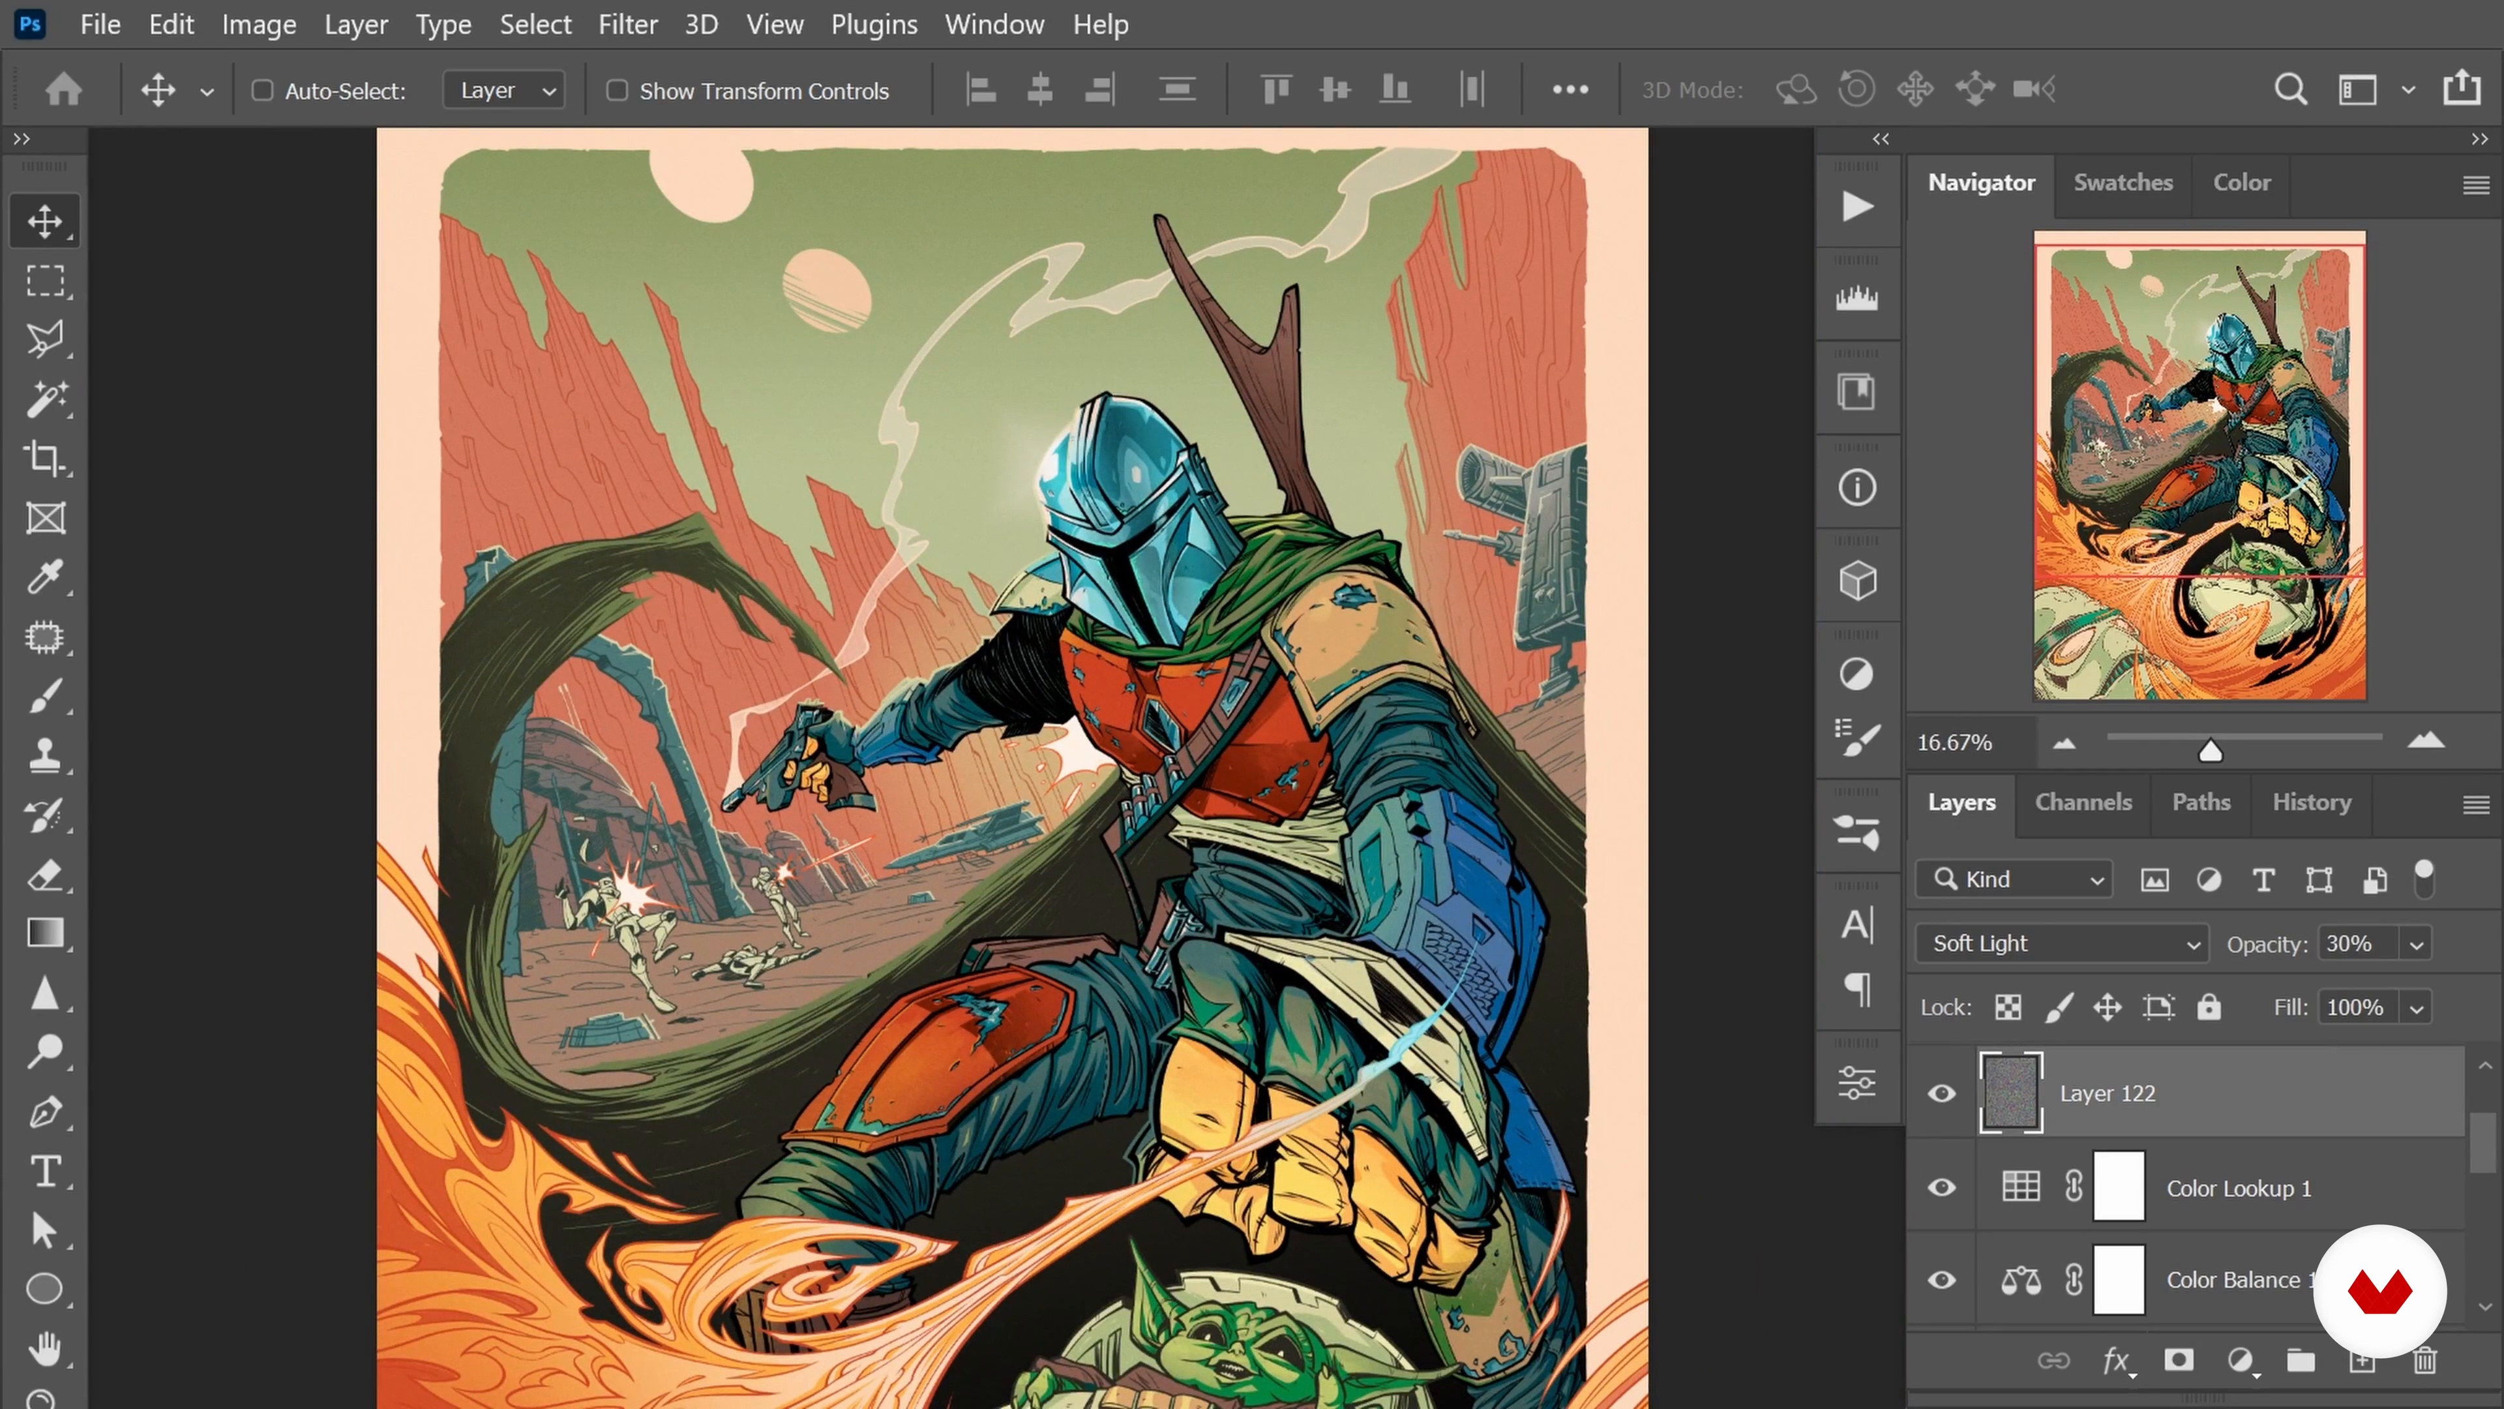
Task: Switch to the Channels tab
Action: tap(2083, 802)
